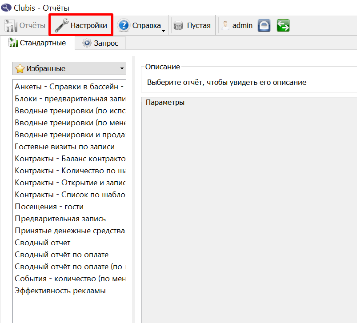Select report Гостевые визиты по записи
The height and width of the screenshot is (323, 357).
point(69,147)
